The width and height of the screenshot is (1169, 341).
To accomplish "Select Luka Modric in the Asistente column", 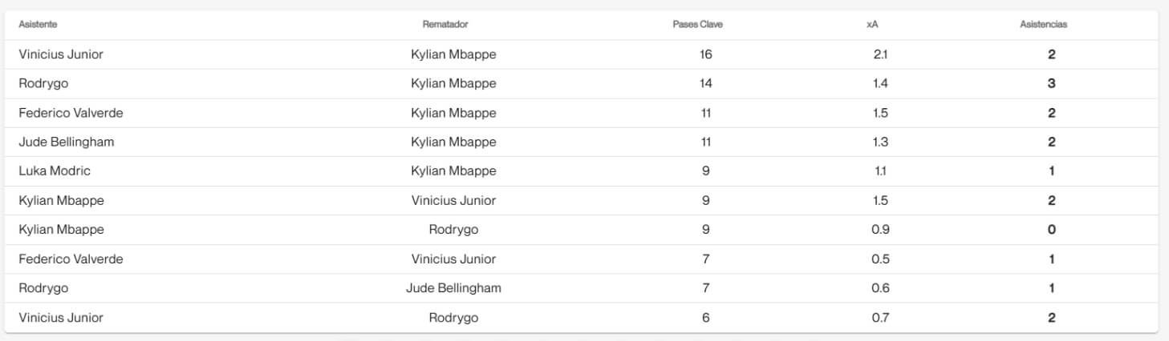I will coord(55,171).
